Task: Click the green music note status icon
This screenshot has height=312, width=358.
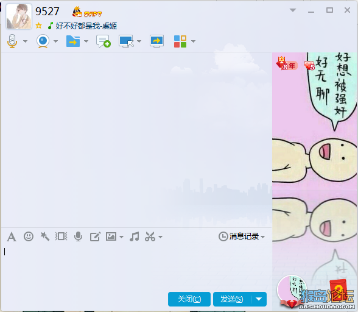Action: [51, 26]
